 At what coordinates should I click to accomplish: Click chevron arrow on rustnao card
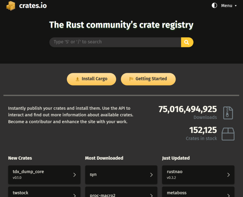(229, 175)
